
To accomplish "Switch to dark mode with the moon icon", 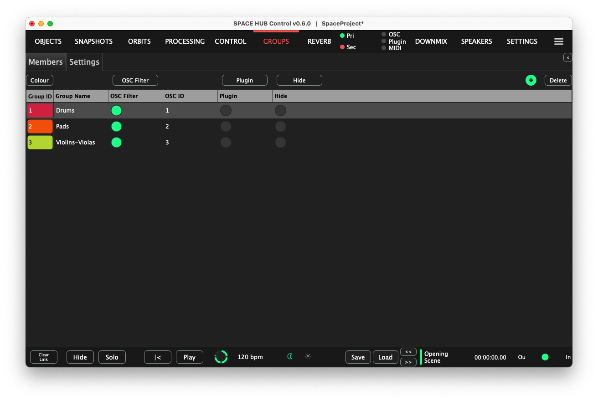I will [290, 357].
